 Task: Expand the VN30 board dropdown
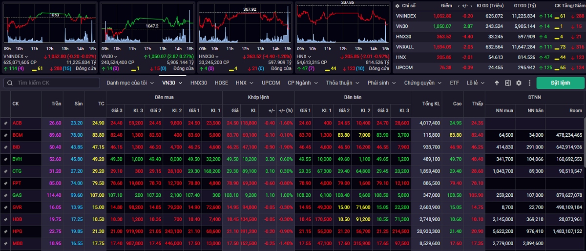[172, 83]
